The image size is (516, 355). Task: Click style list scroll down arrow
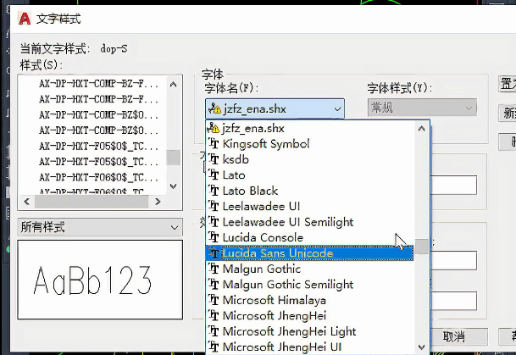173,186
